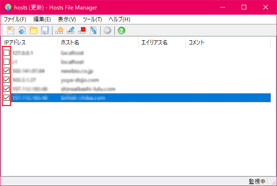The height and width of the screenshot is (186, 277).
Task: Uncheck the yuya-dojo.com entry checkbox
Action: (6, 80)
